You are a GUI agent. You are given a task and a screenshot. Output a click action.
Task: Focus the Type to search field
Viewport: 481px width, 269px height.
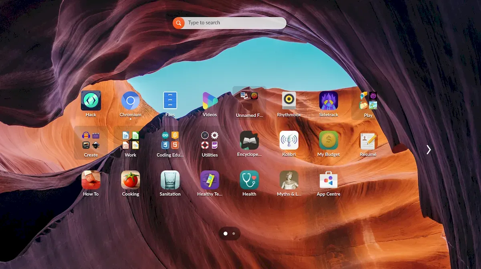(230, 23)
